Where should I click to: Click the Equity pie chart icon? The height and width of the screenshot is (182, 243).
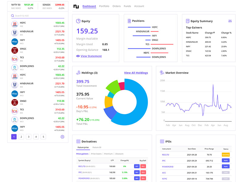pos(78,21)
